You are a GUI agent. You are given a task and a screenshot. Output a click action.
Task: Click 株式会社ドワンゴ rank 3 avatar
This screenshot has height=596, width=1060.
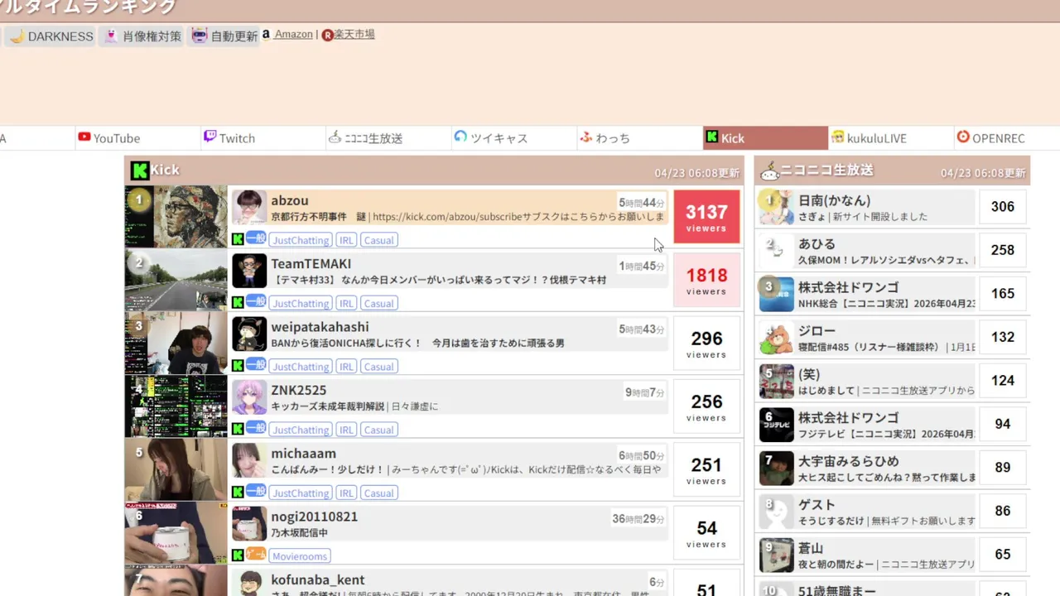(x=777, y=295)
